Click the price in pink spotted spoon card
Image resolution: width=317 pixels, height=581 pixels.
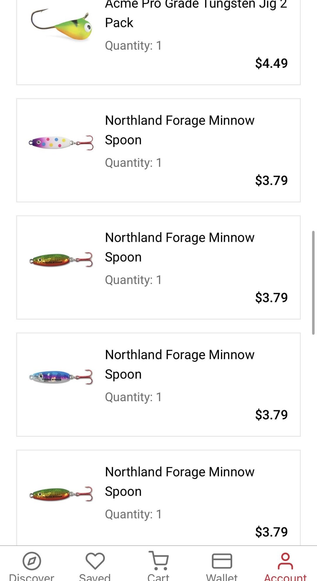(271, 180)
